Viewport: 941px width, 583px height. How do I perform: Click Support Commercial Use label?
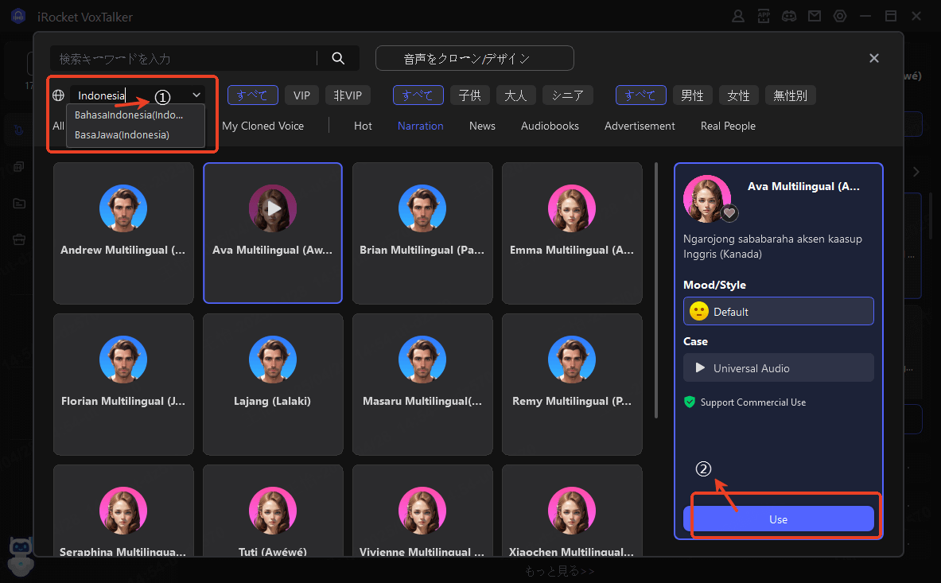click(x=752, y=402)
